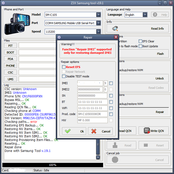Click the user code Read stamp icon
The width and height of the screenshot is (174, 174).
tap(115, 145)
